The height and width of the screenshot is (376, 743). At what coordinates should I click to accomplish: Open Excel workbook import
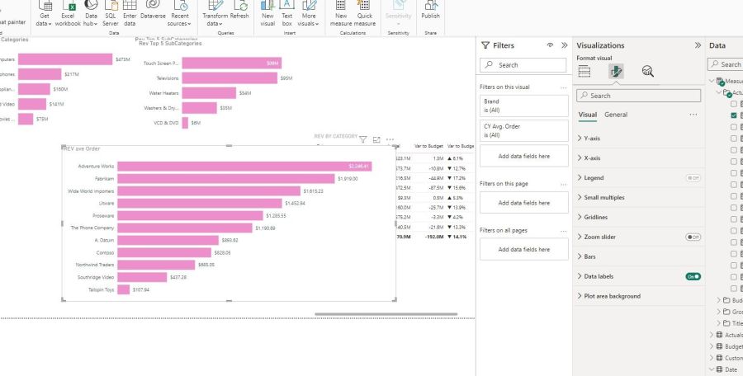point(68,13)
